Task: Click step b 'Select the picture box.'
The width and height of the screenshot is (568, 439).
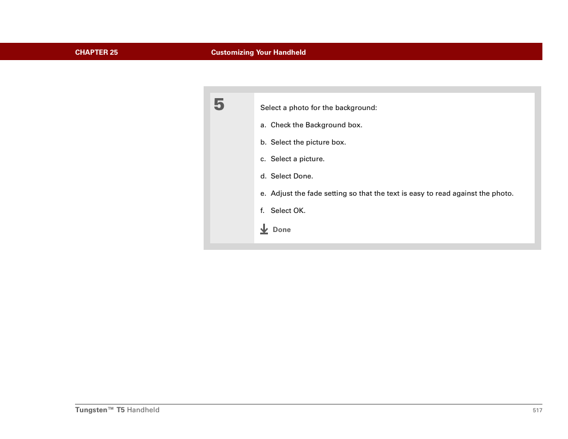Action: (303, 142)
